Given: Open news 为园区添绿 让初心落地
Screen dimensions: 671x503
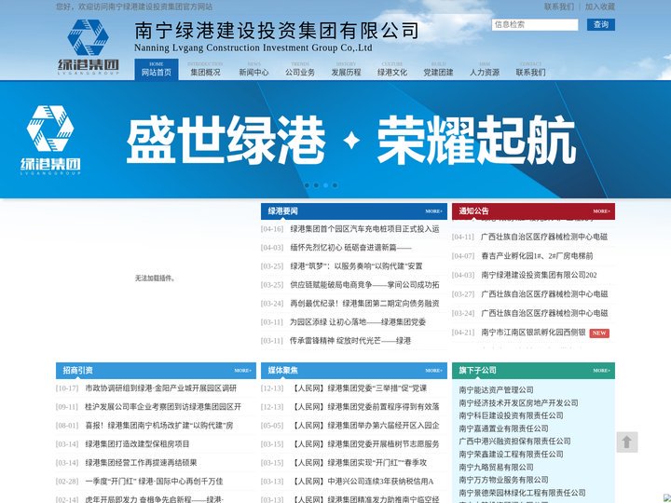Looking at the screenshot, I should [x=358, y=322].
